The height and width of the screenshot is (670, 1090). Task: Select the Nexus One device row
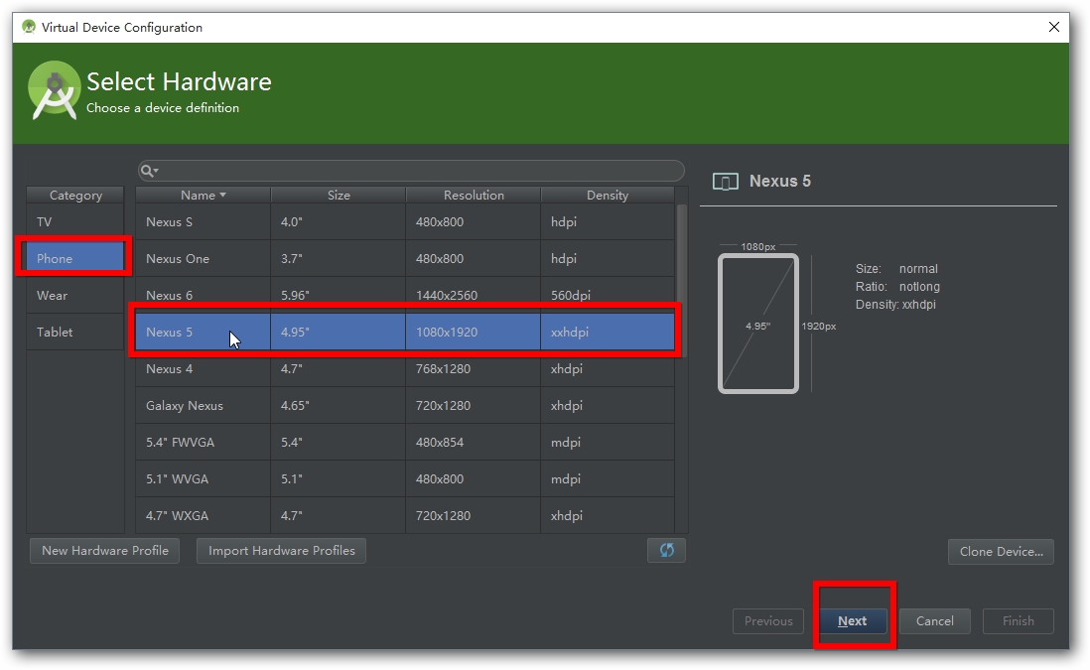(405, 258)
